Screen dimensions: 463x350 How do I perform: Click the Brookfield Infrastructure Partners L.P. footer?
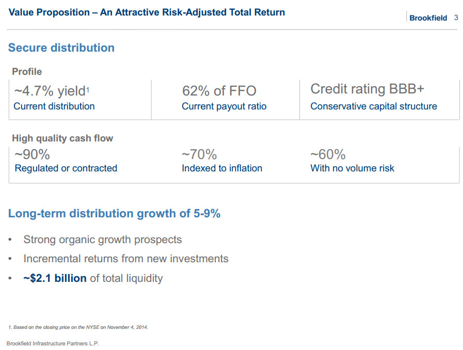52,344
